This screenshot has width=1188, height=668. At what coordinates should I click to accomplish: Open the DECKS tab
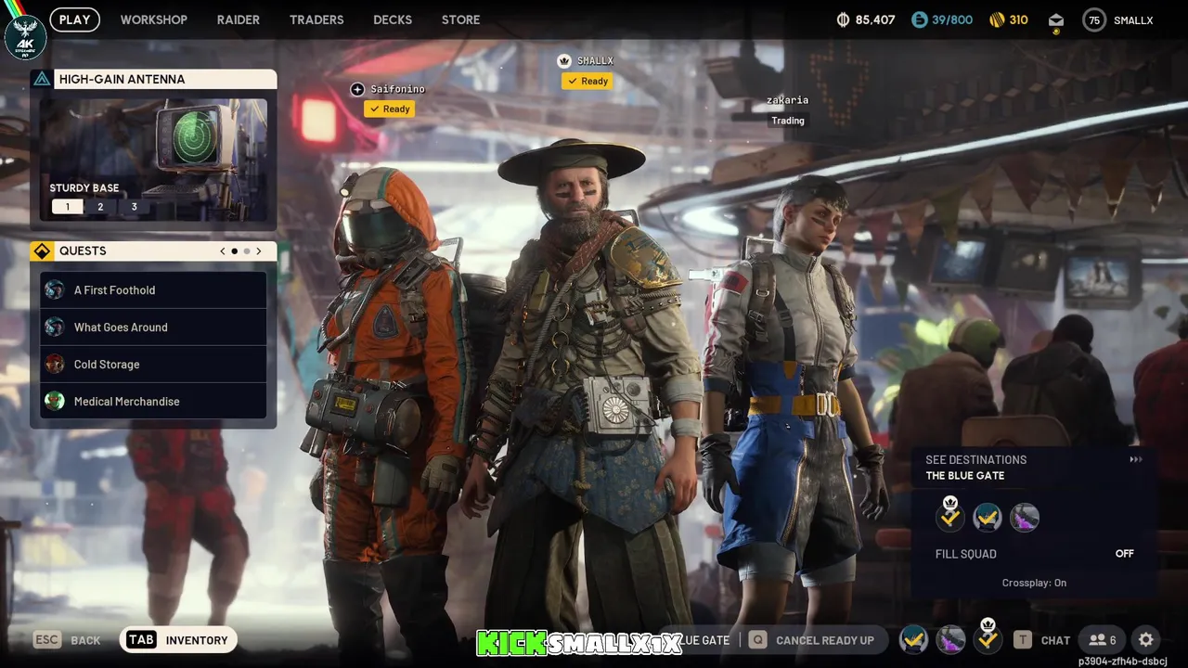393,19
